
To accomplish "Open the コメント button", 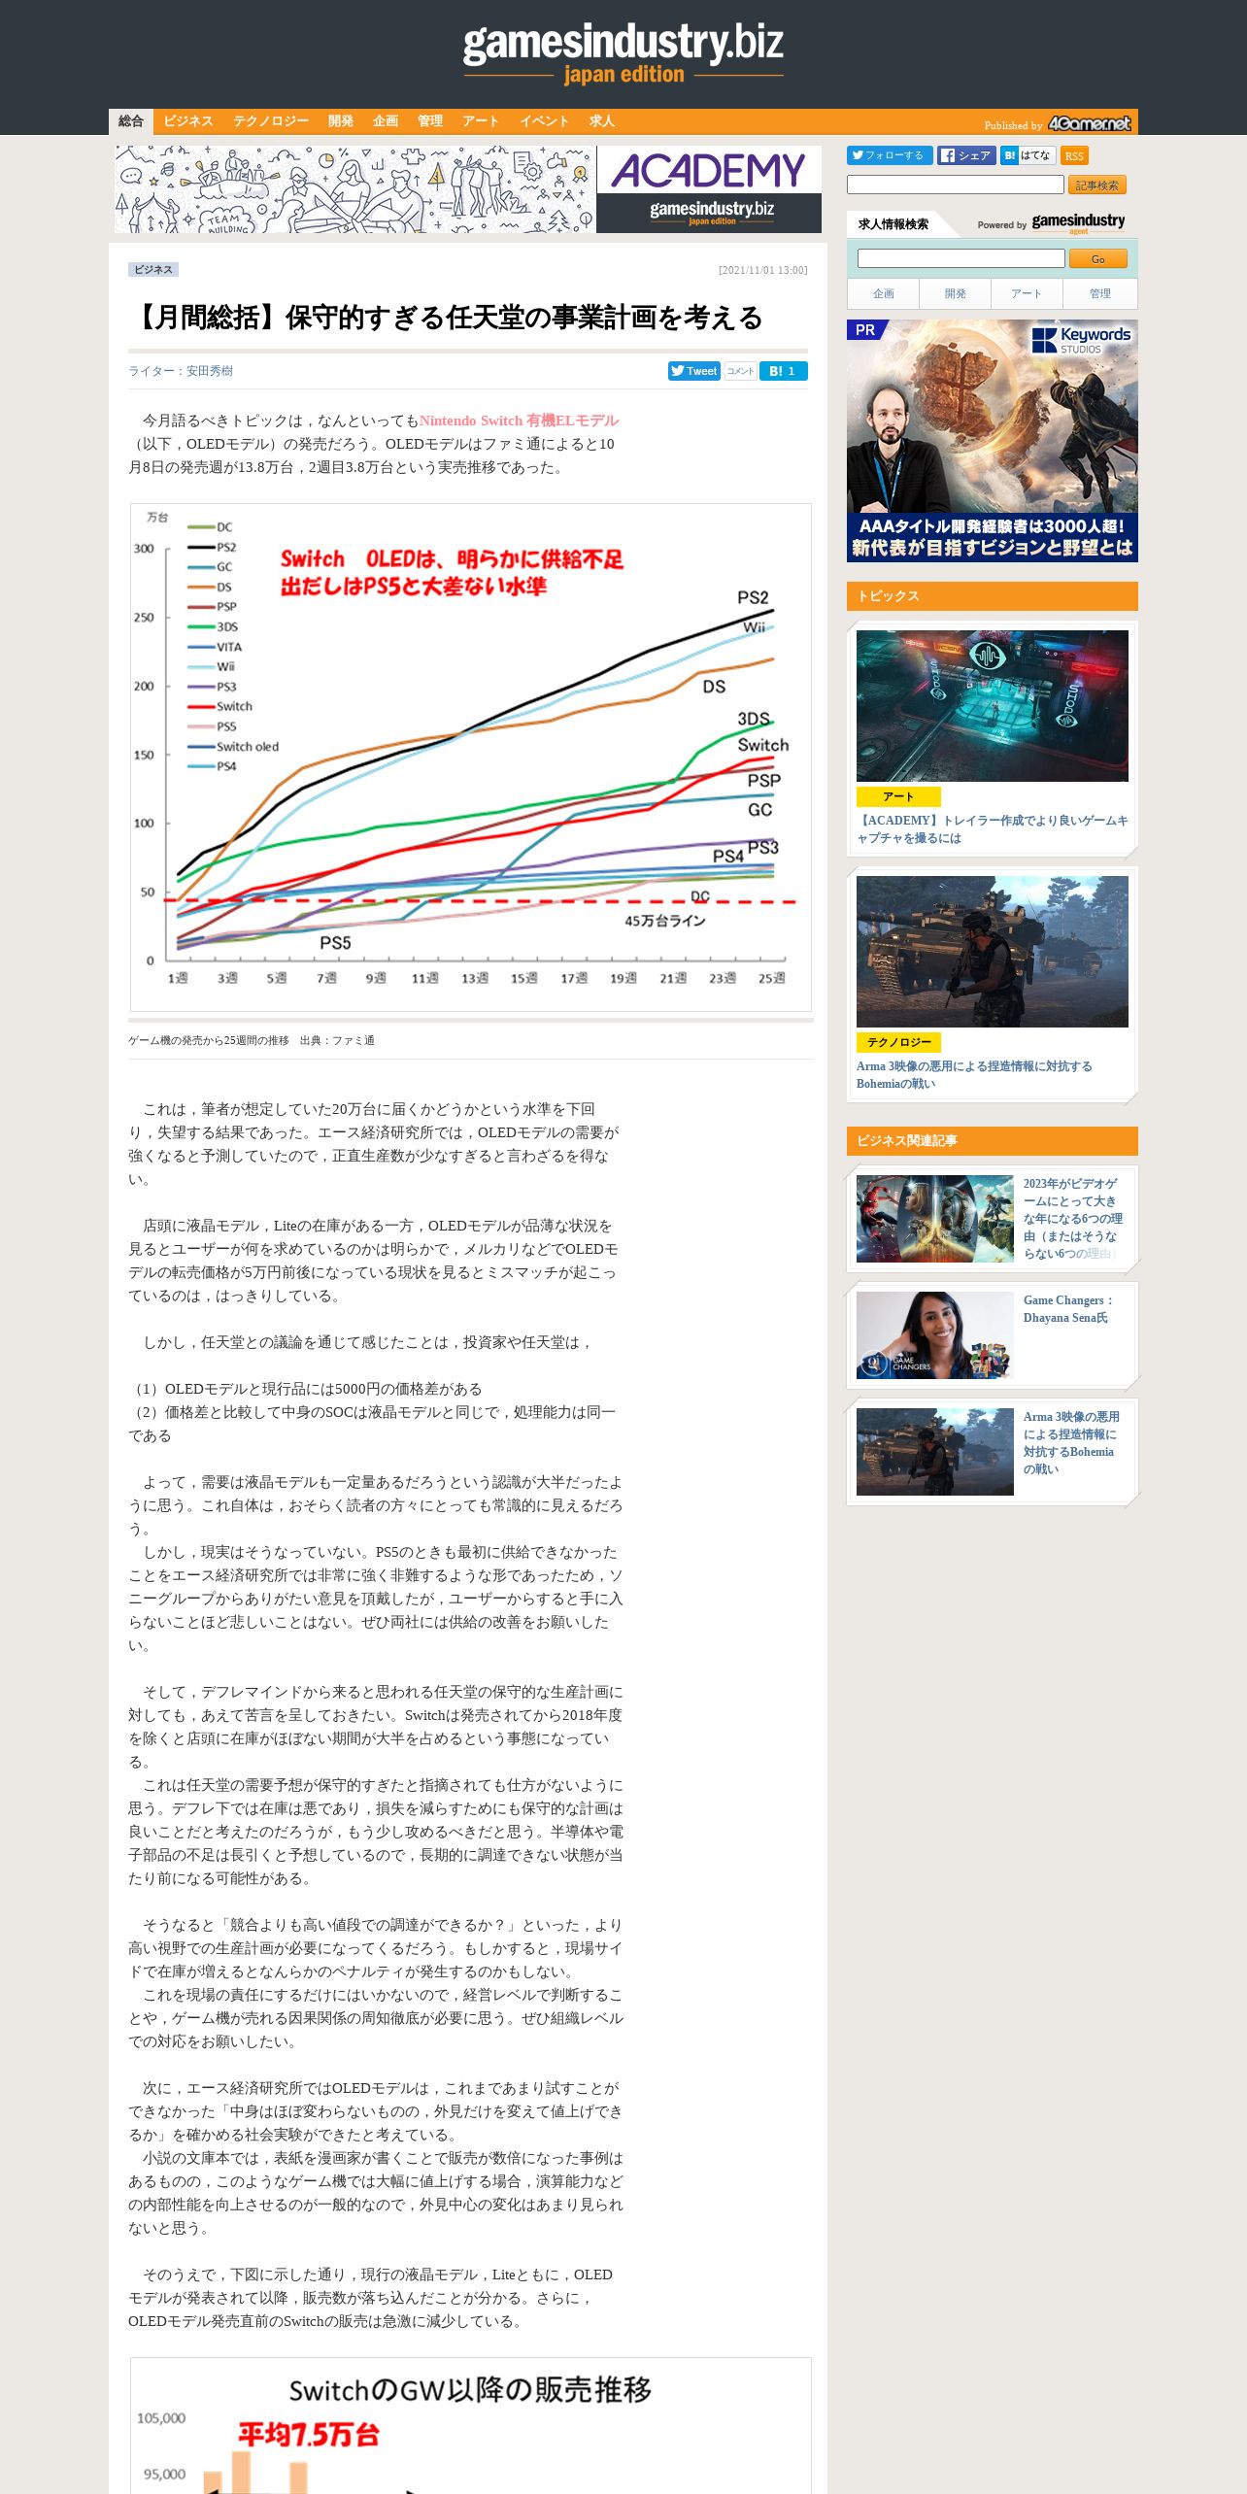I will click(740, 371).
